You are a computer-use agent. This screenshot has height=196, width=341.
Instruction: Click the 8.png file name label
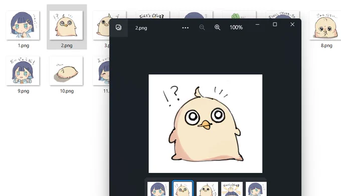326,46
